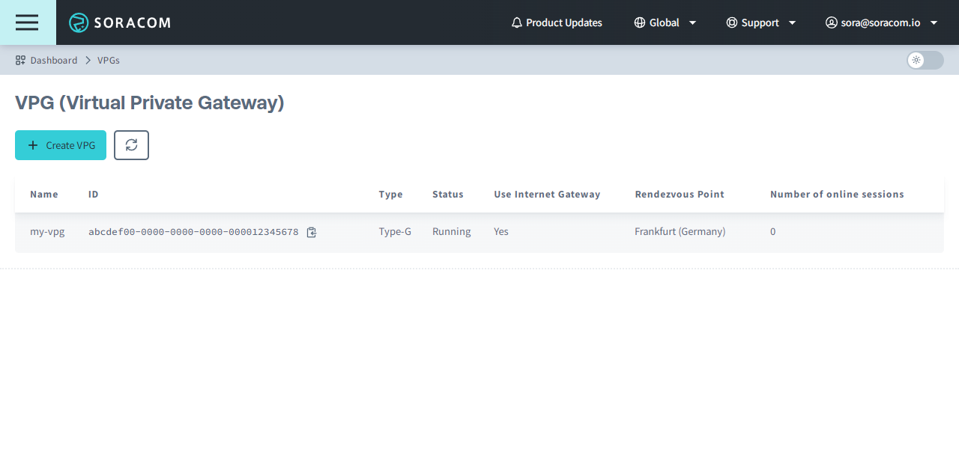Screen dimensions: 959x449
Task: Copy the VPG ID using the copy icon
Action: (x=312, y=232)
